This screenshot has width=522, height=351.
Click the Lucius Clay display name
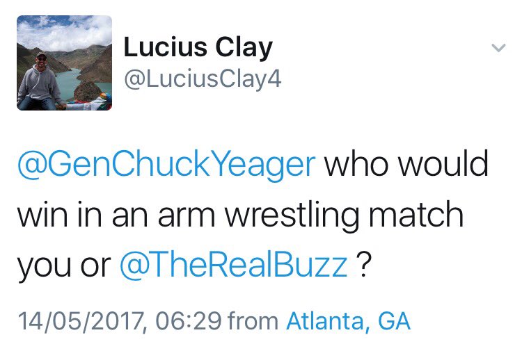coord(198,47)
